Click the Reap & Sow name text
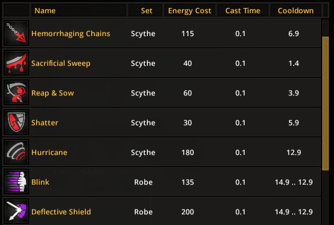Viewport: 334px width, 225px height. [52, 93]
